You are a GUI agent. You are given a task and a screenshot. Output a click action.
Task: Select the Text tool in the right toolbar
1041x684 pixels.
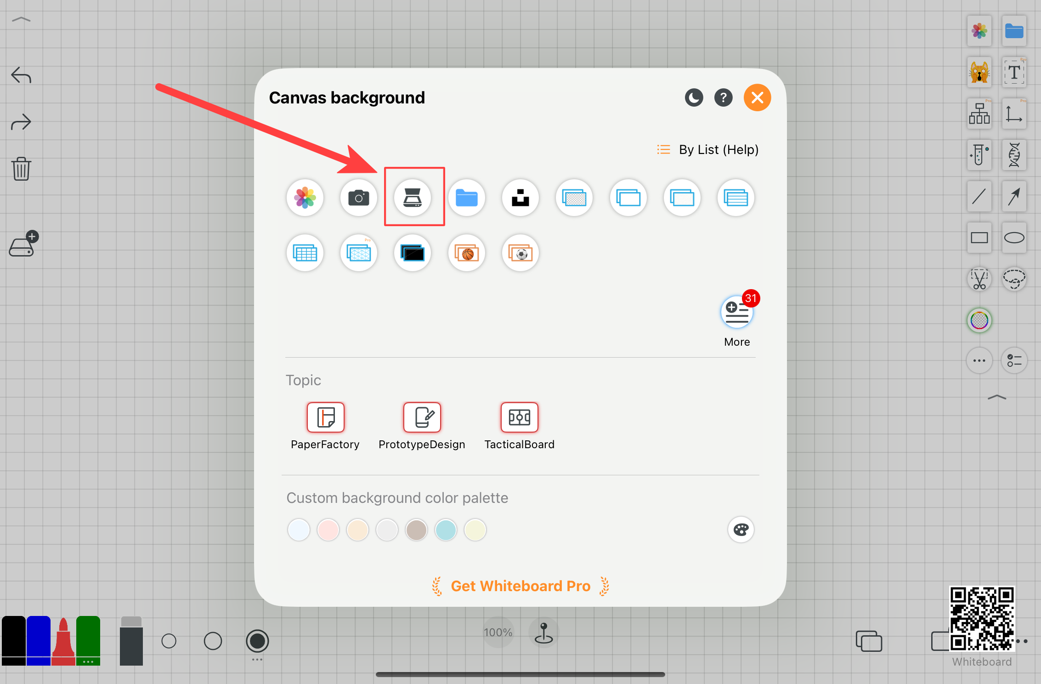1014,72
